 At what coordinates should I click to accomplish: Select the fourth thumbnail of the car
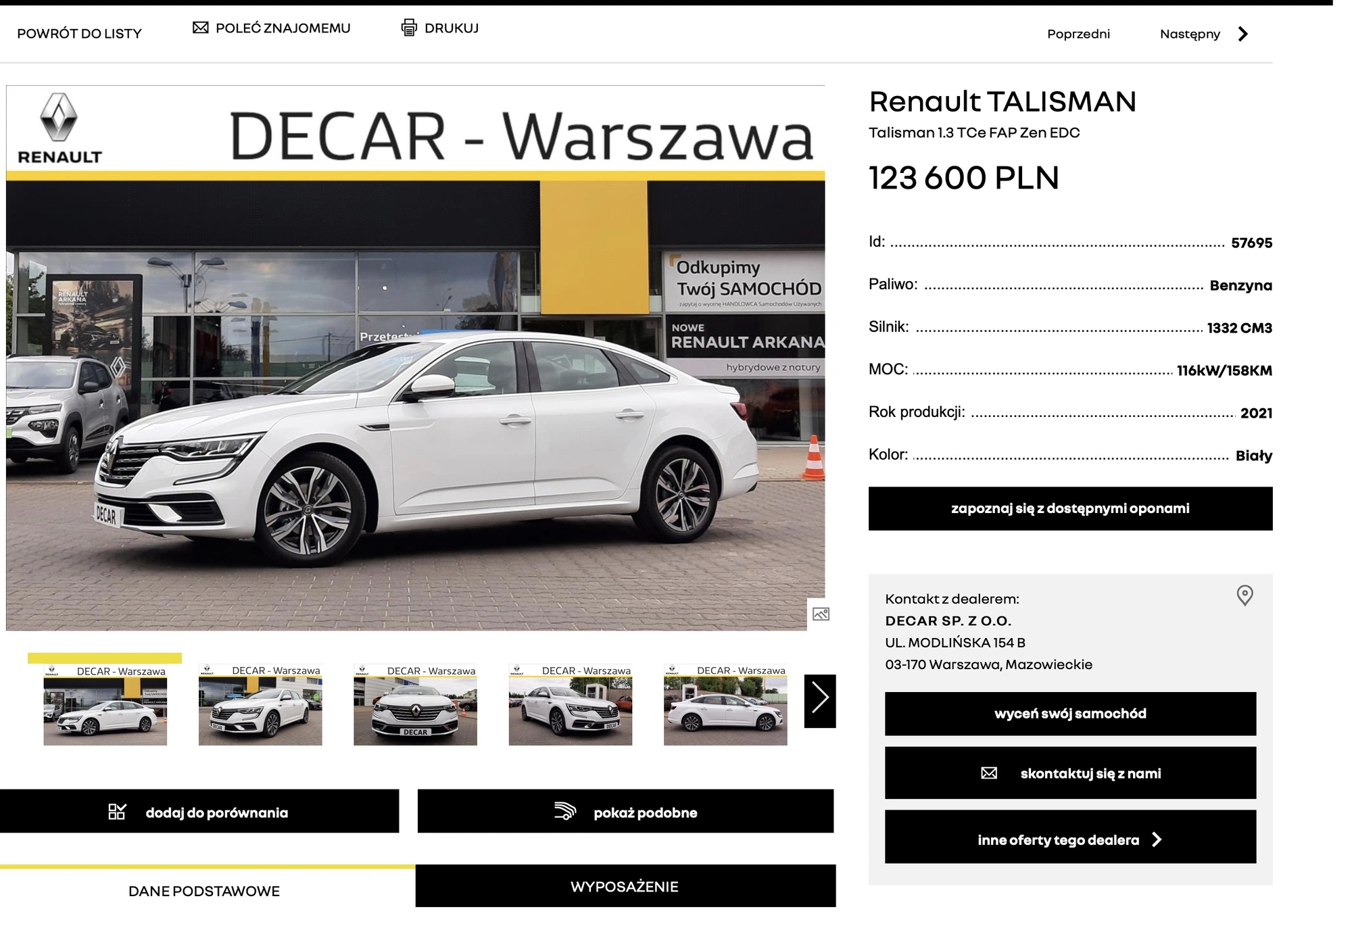click(570, 704)
